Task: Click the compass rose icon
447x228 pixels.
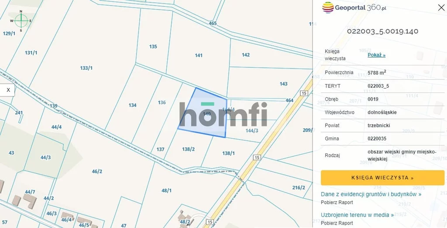Action: (x=21, y=21)
